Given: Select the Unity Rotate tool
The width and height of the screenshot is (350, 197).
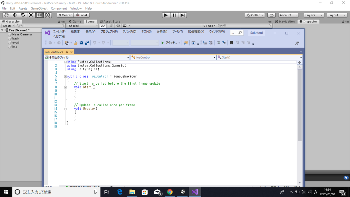Looking at the screenshot, I should (x=23, y=15).
